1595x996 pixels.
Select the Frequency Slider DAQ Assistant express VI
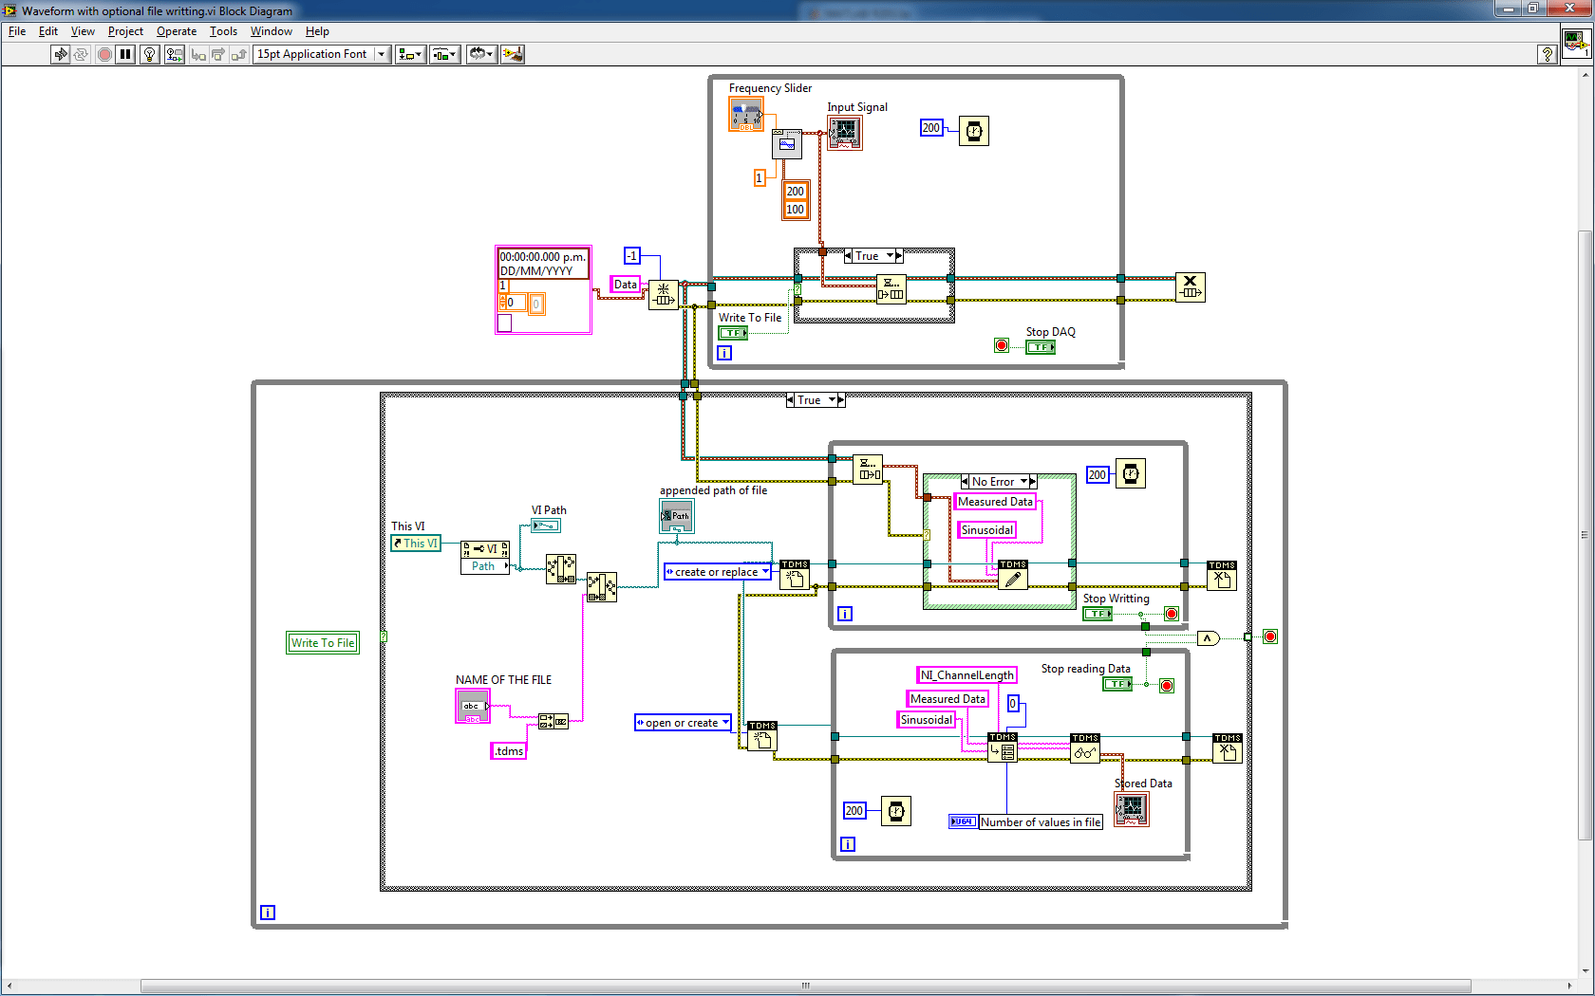point(746,114)
